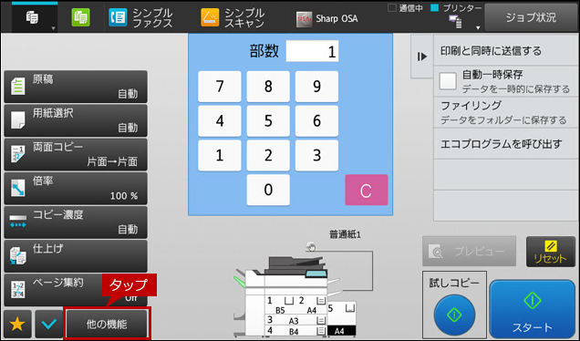The height and width of the screenshot is (341, 580).
Task: Tap the star favorites icon
Action: [17, 324]
